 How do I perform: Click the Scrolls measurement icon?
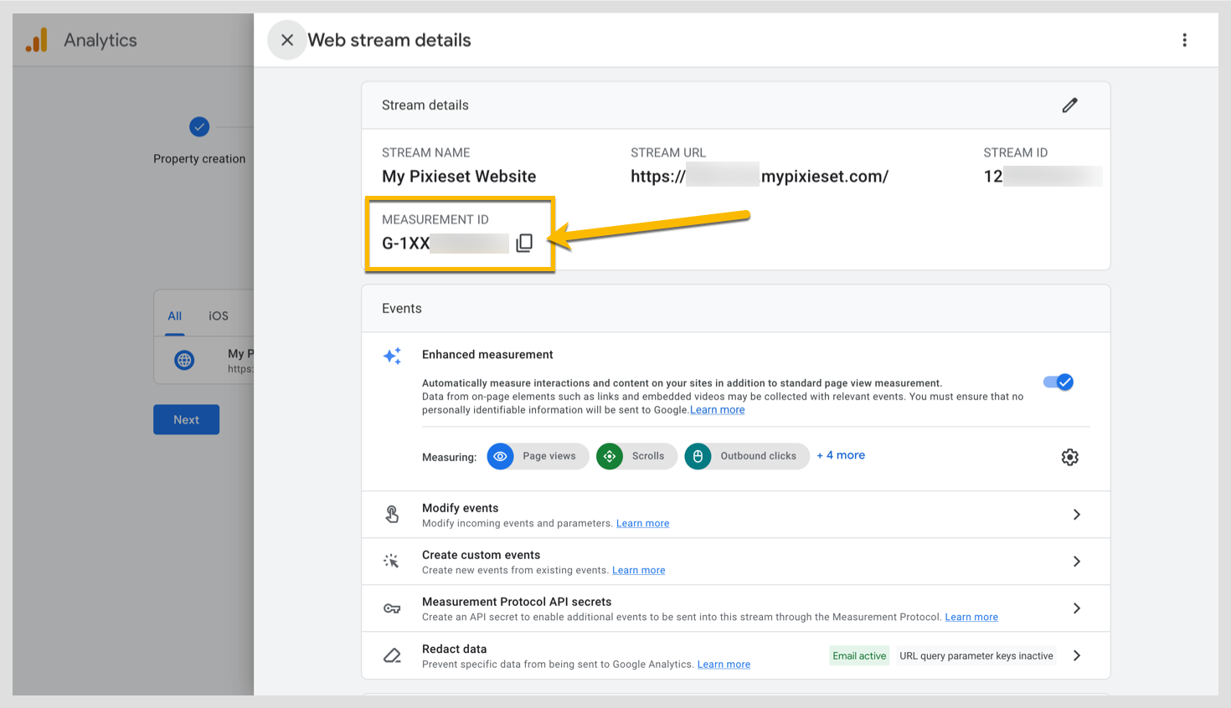pos(609,456)
